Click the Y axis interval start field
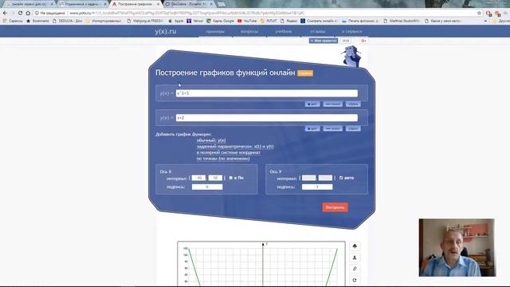 click(308, 178)
